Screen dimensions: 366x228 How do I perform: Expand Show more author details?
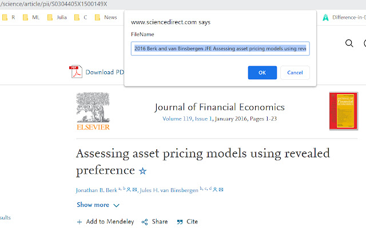(x=98, y=205)
